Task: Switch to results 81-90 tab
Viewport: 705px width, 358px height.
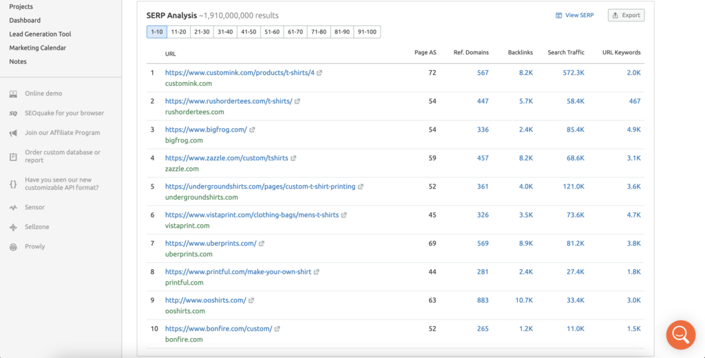Action: (342, 32)
